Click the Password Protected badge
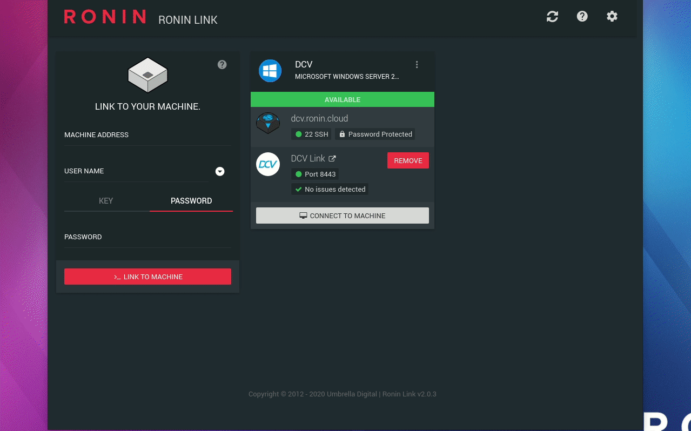 375,134
